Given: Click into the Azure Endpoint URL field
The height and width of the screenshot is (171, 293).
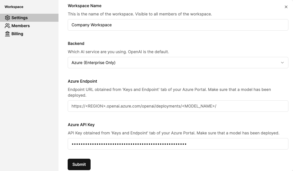Looking at the screenshot, I should click(x=178, y=106).
